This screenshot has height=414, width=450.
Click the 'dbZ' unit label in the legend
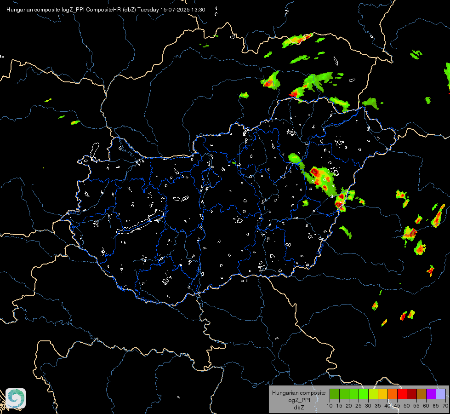click(299, 408)
